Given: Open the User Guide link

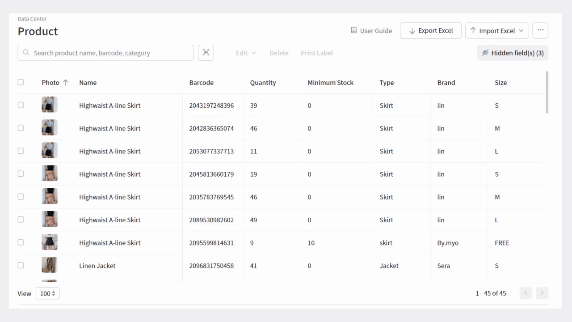Looking at the screenshot, I should [x=375, y=30].
